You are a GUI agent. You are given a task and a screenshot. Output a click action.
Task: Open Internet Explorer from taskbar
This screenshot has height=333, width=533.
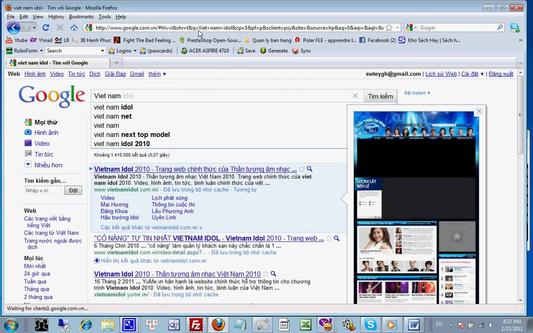[x=86, y=325]
